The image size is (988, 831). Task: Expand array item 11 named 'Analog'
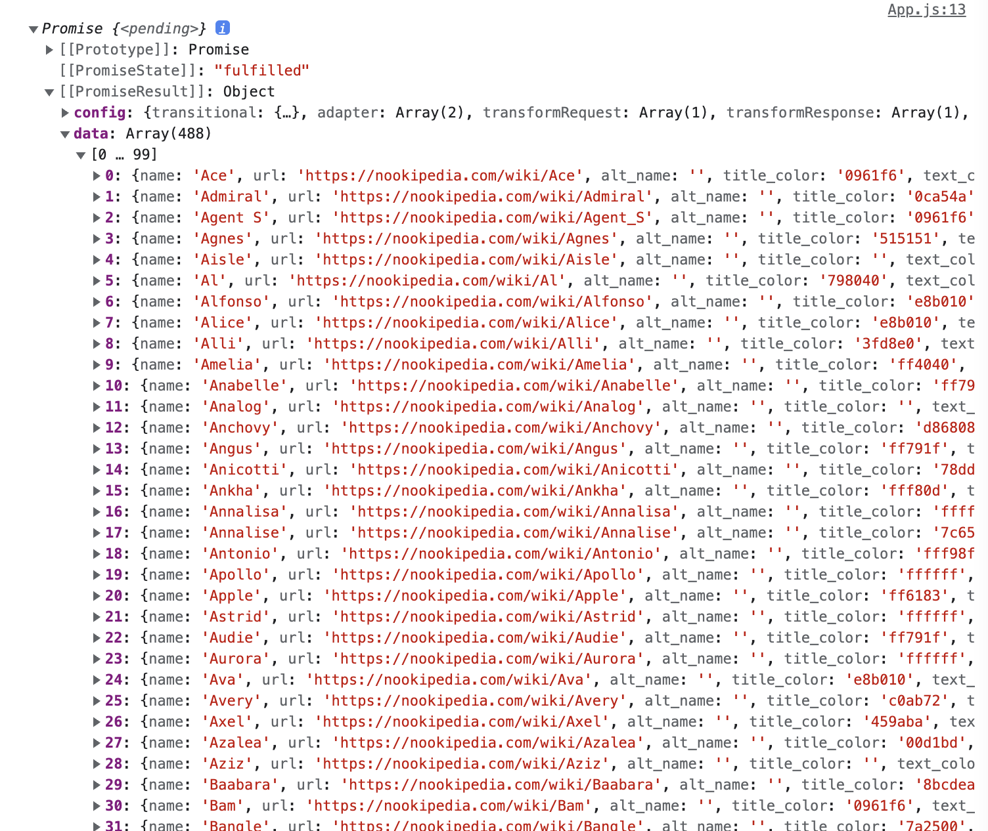(97, 407)
